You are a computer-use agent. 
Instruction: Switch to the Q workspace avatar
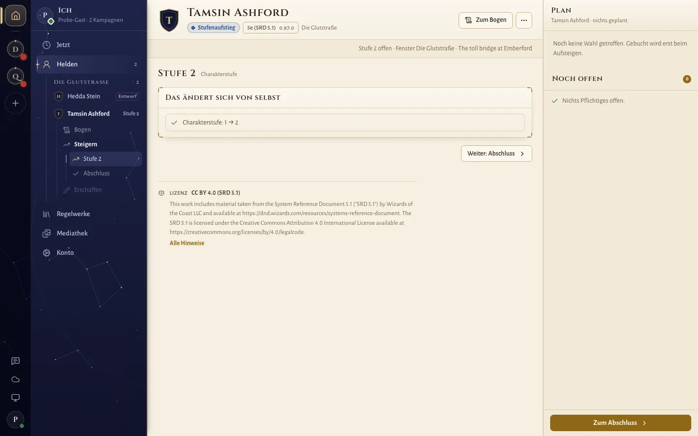[x=16, y=76]
